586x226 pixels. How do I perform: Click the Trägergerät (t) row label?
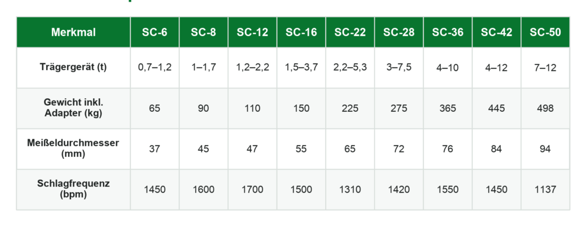pyautogui.click(x=73, y=67)
